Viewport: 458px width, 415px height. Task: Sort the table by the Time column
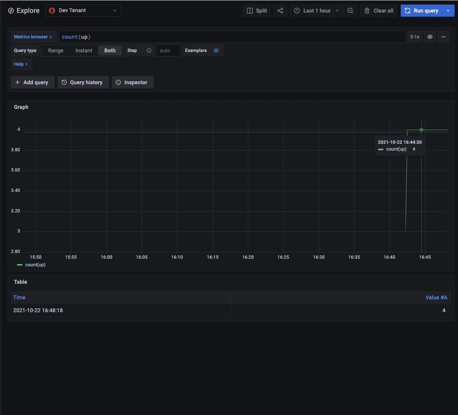tap(19, 297)
